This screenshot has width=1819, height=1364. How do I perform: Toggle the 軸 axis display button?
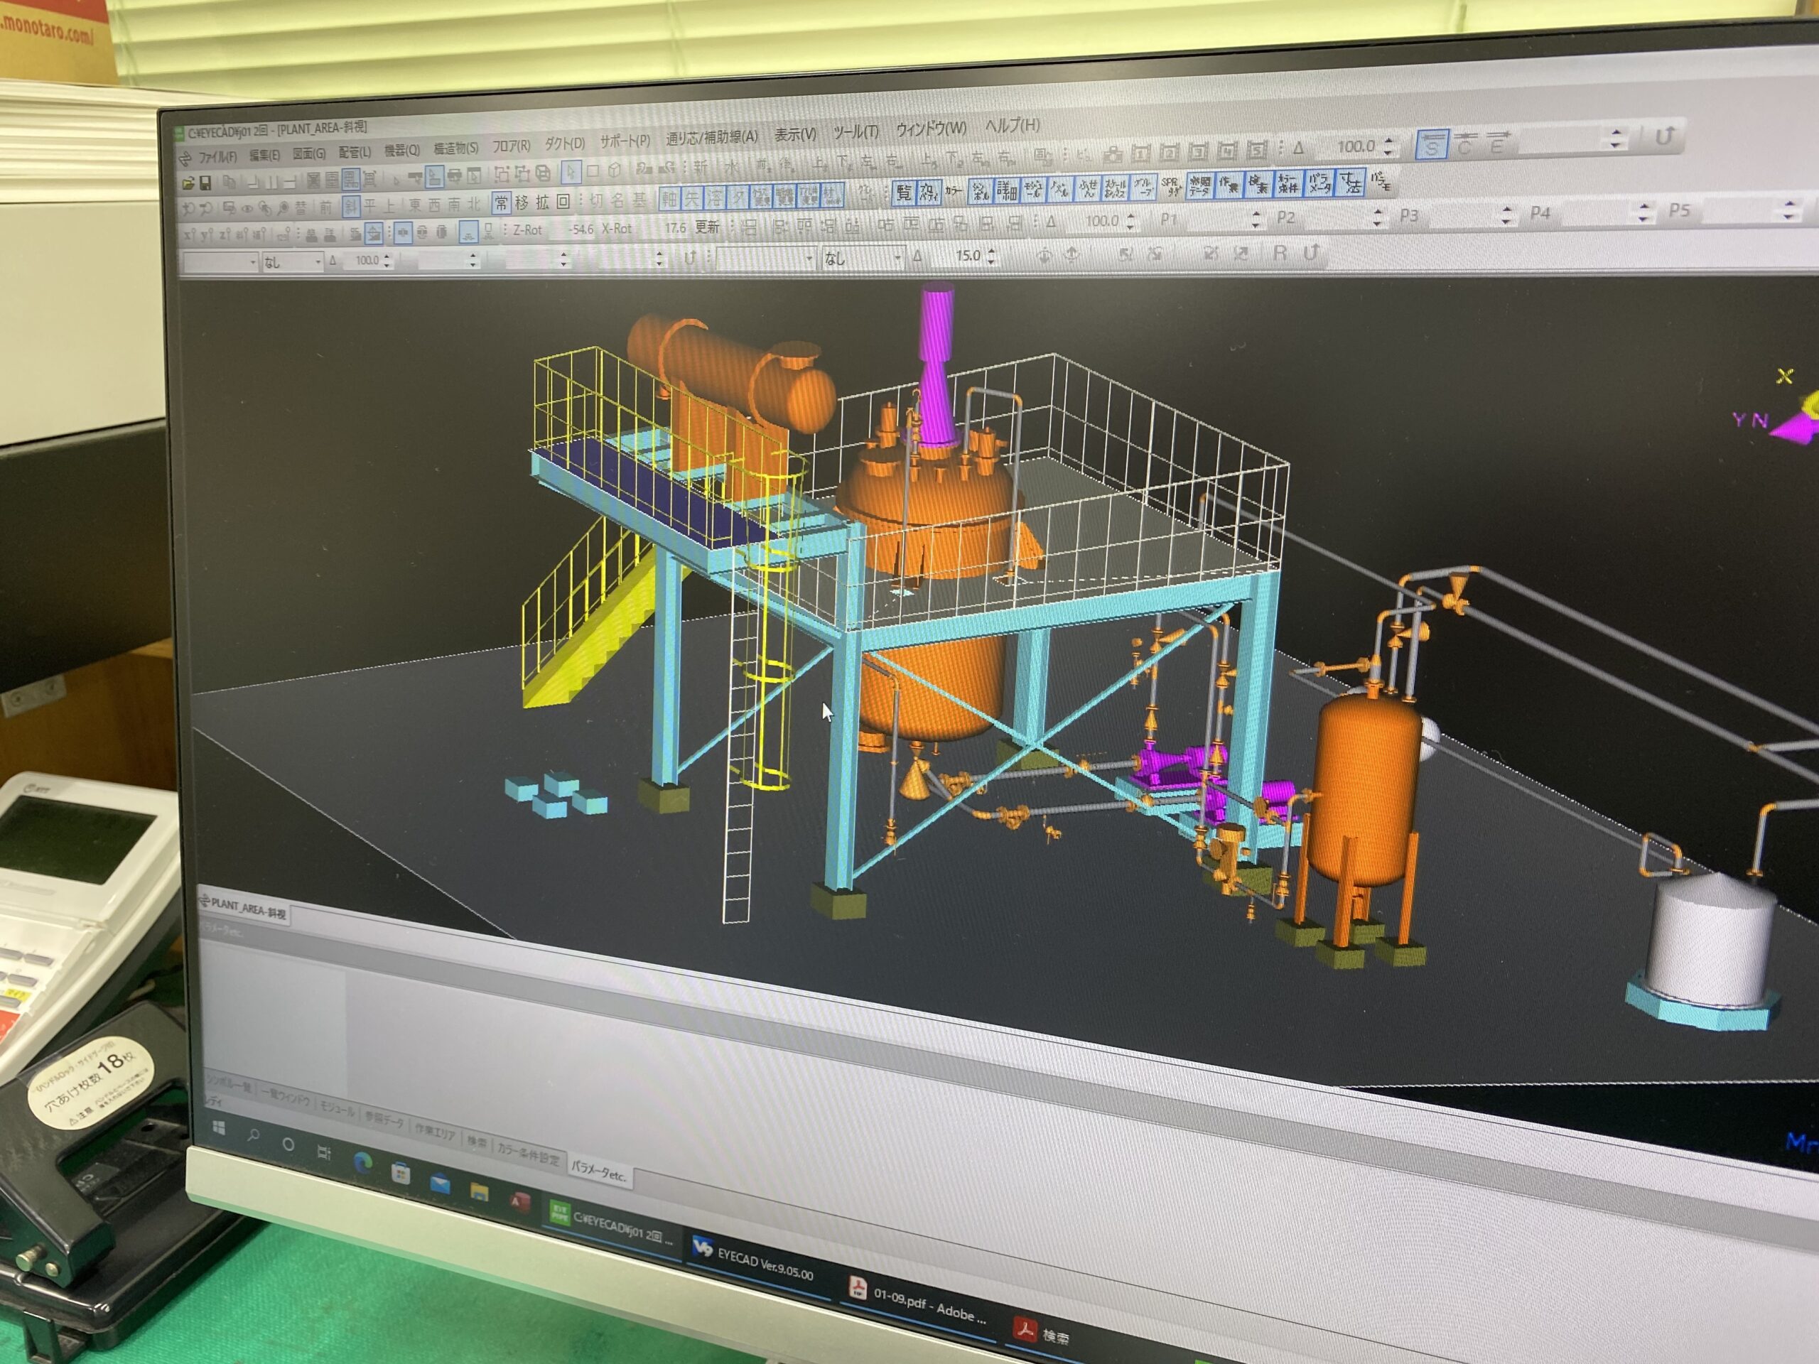pyautogui.click(x=669, y=198)
